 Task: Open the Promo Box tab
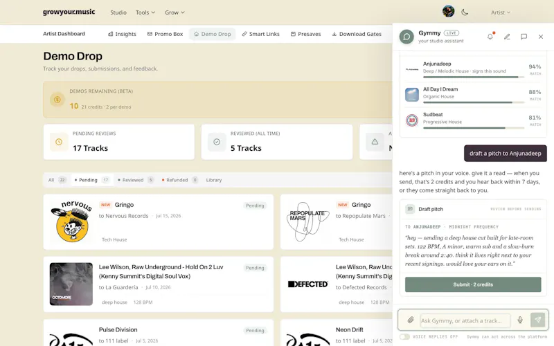[165, 34]
